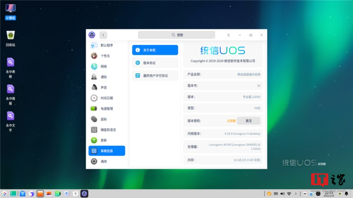Open the 版本协议 page
Image resolution: width=353 pixels, height=198 pixels.
click(155, 63)
